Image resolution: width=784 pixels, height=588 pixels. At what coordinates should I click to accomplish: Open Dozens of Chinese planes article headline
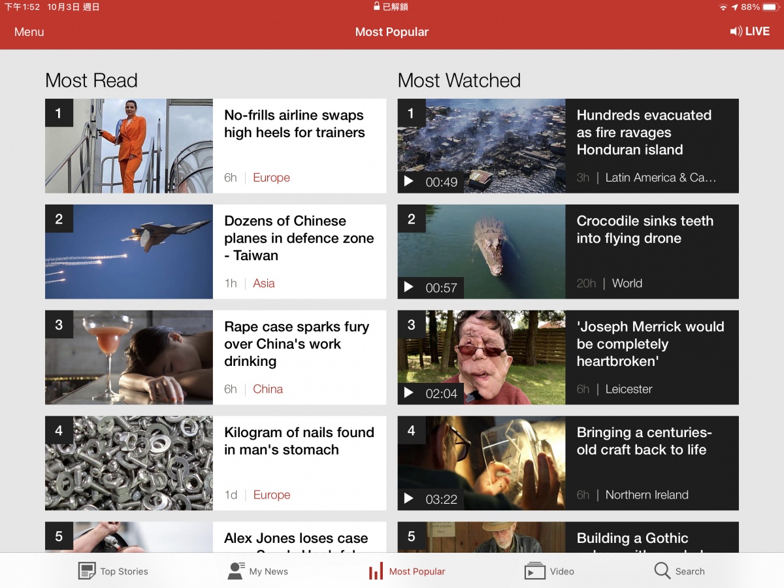[x=299, y=238]
